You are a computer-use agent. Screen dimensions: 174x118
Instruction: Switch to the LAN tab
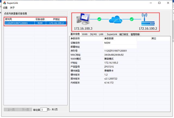click(x=101, y=34)
